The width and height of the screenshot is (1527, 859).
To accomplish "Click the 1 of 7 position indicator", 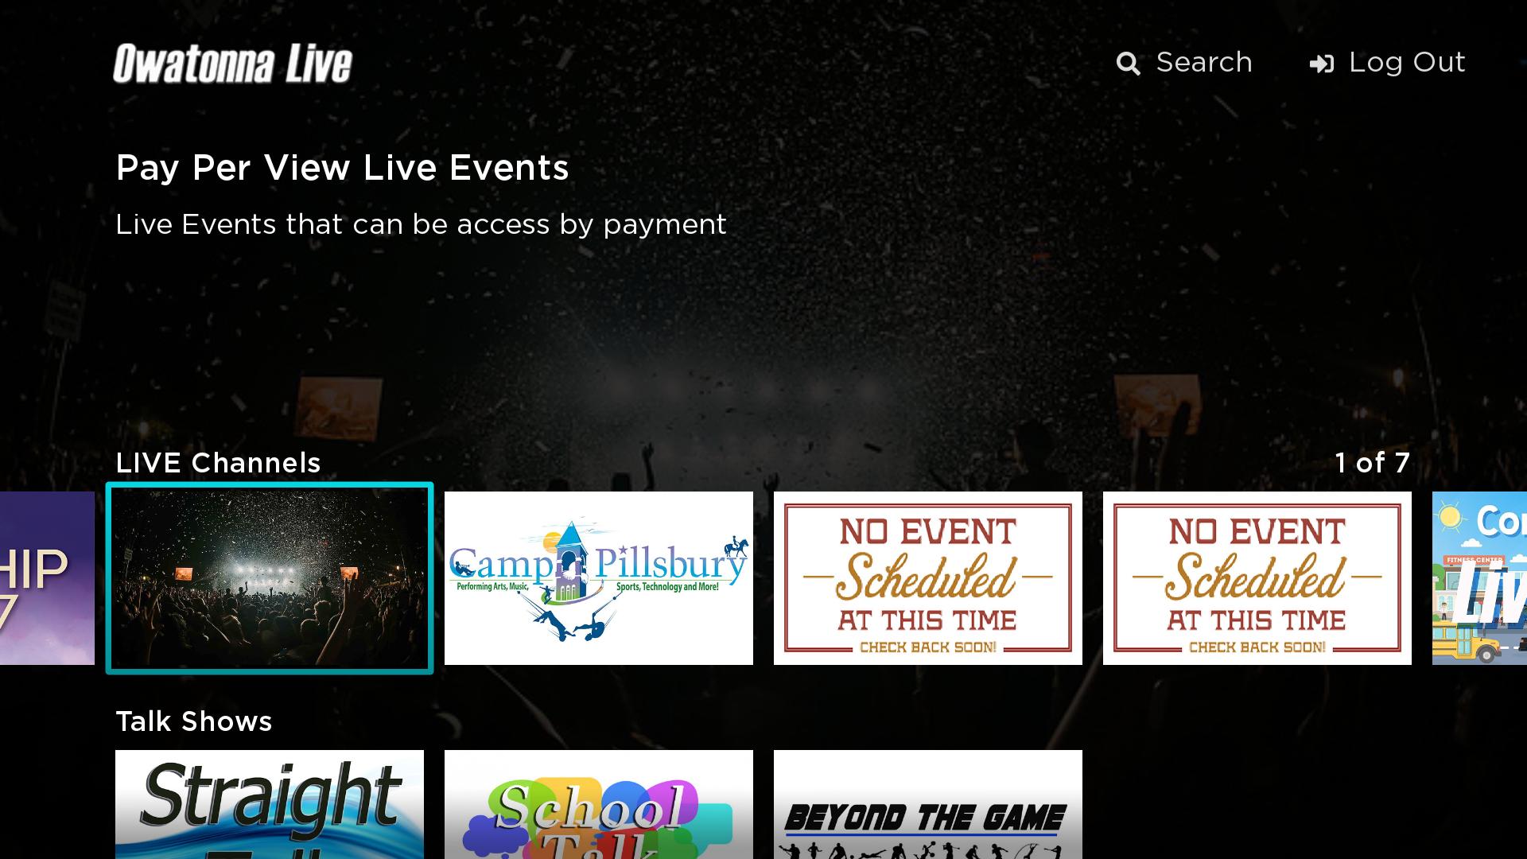I will coord(1373,463).
